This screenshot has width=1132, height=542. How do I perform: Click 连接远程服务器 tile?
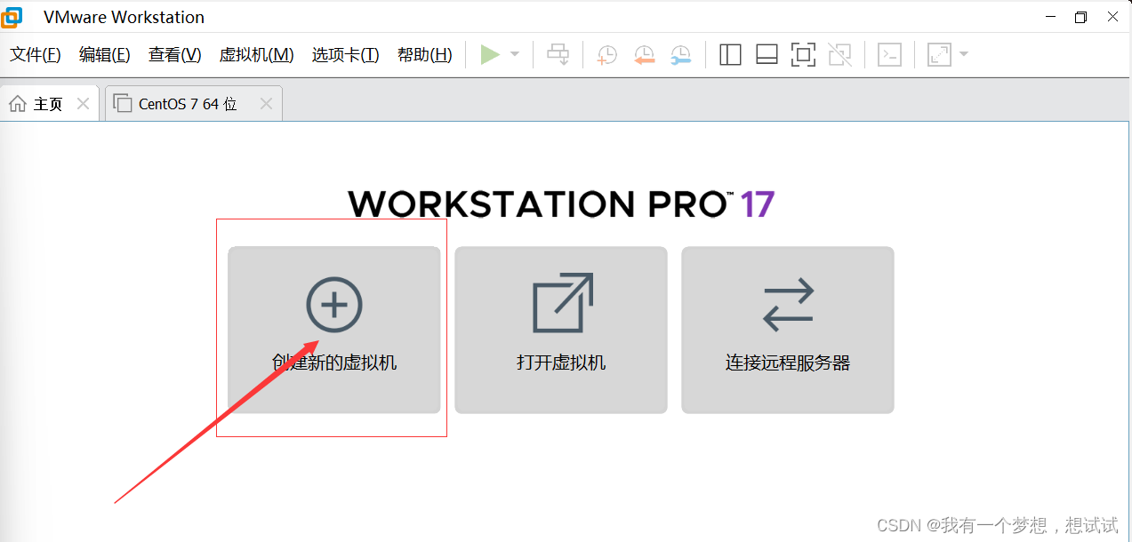point(788,330)
